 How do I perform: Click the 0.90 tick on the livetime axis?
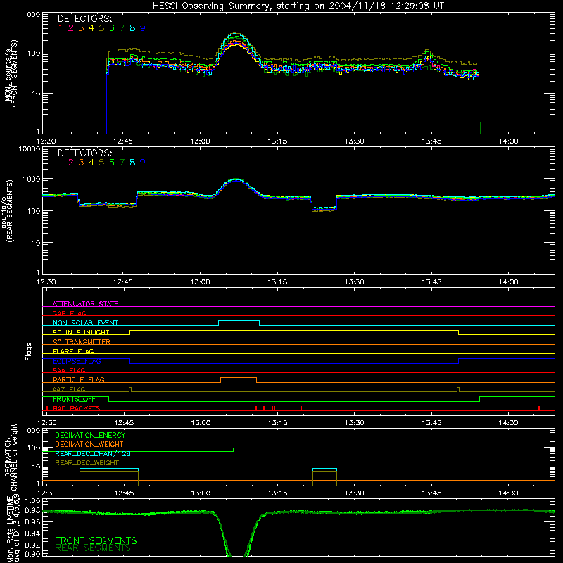[32, 554]
